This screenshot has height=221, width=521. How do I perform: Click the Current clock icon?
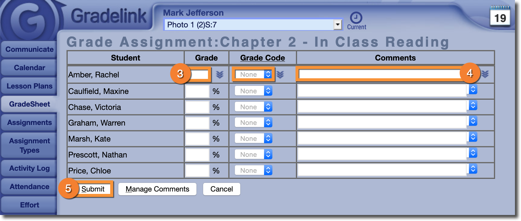point(356,18)
